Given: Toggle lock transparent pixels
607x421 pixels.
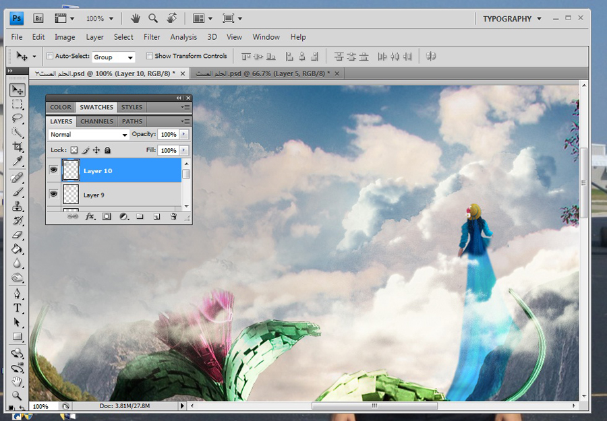Looking at the screenshot, I should pyautogui.click(x=74, y=150).
